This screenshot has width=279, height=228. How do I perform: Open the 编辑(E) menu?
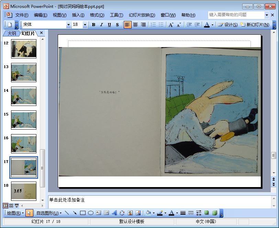tap(41, 15)
